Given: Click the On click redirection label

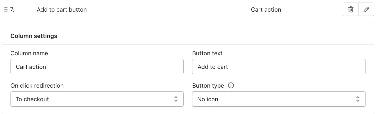Looking at the screenshot, I should coord(37,85).
